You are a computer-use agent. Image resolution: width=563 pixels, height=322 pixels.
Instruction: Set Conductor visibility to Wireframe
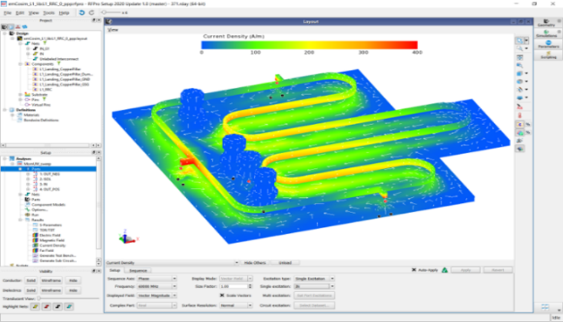(51, 281)
